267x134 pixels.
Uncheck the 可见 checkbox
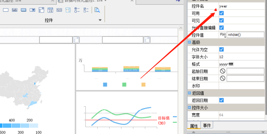tap(221, 20)
